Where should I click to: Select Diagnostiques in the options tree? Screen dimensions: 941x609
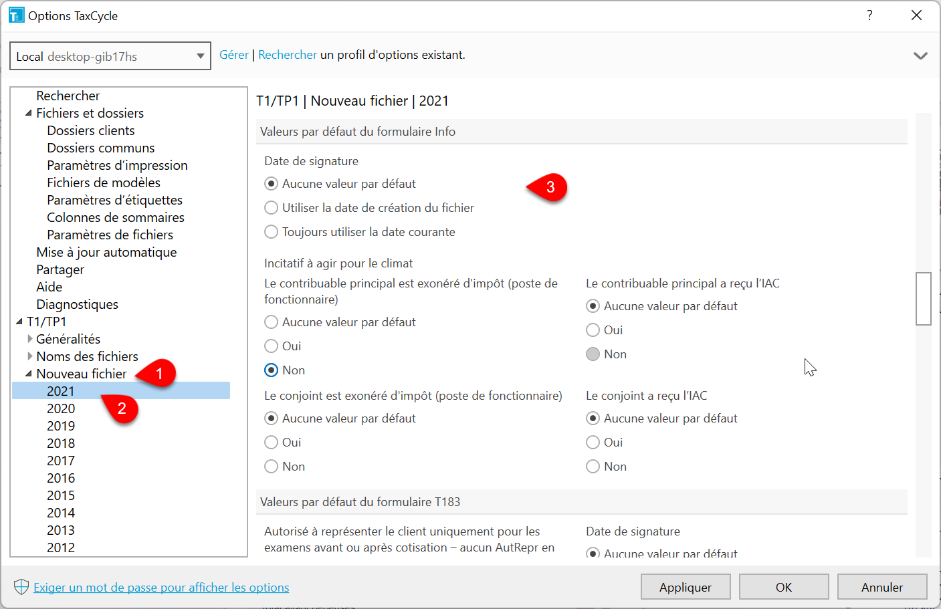tap(77, 304)
